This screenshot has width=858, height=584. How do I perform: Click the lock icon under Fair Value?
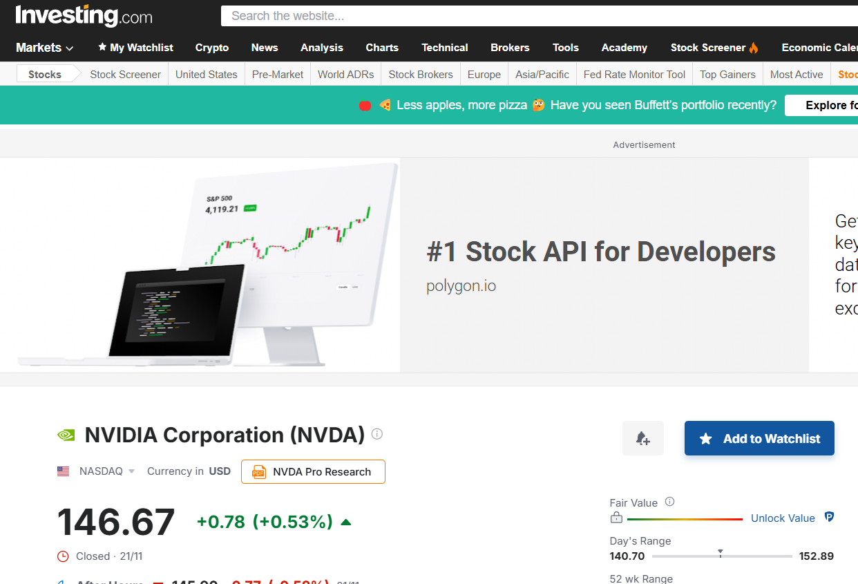(616, 518)
